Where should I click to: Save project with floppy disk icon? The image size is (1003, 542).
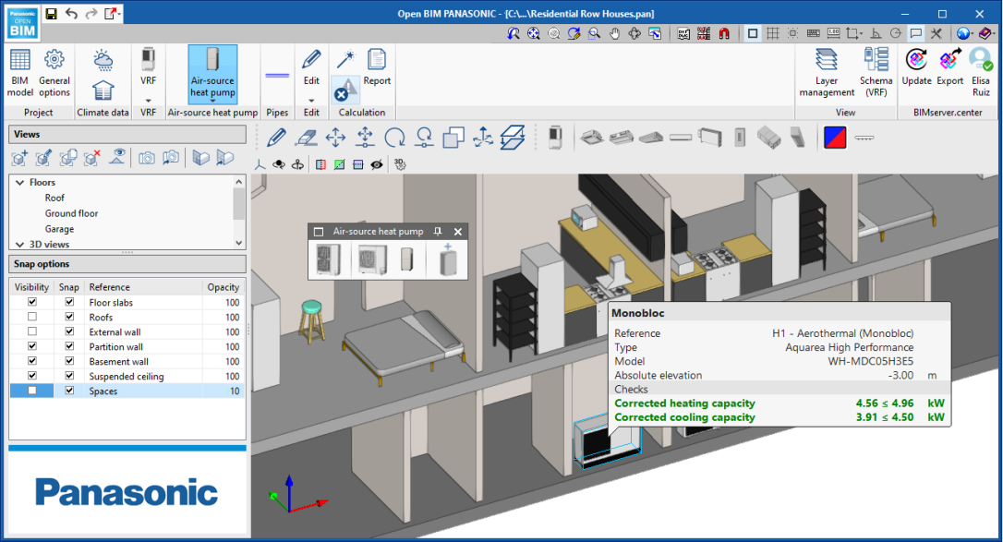[51, 14]
